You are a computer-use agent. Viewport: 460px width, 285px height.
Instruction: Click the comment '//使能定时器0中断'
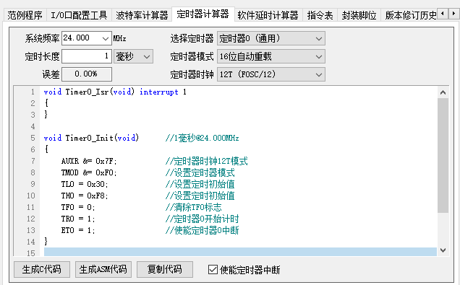[202, 230]
